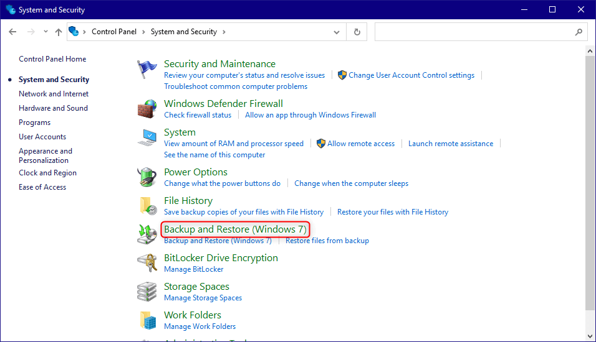The image size is (596, 342).
Task: Open Clock and Region category
Action: (47, 172)
